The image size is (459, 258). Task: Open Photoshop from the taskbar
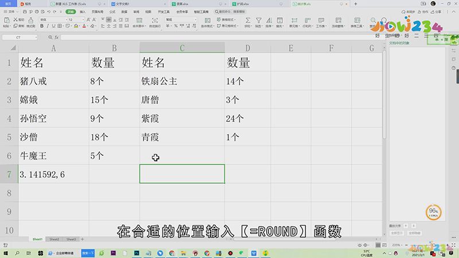[137, 253]
